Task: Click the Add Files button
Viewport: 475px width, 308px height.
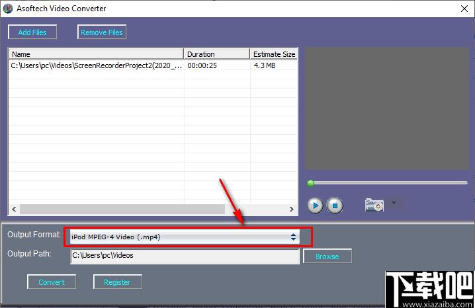Action: pyautogui.click(x=32, y=32)
